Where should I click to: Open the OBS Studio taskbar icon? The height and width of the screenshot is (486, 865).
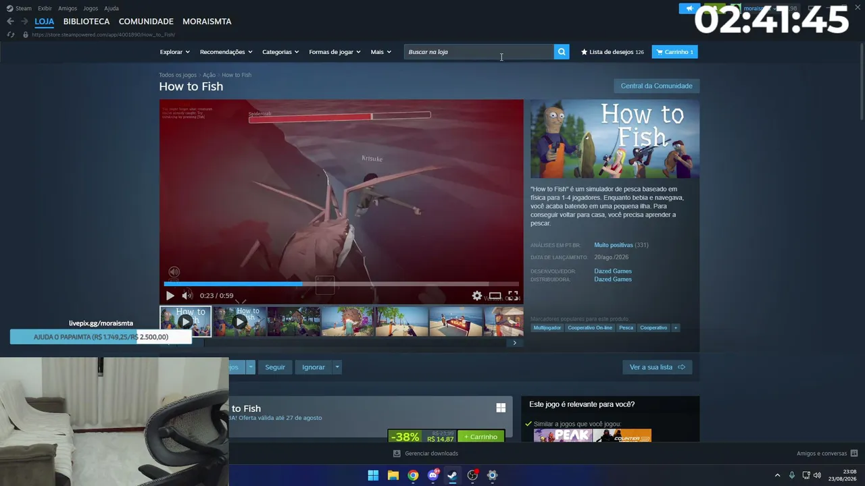tap(472, 475)
